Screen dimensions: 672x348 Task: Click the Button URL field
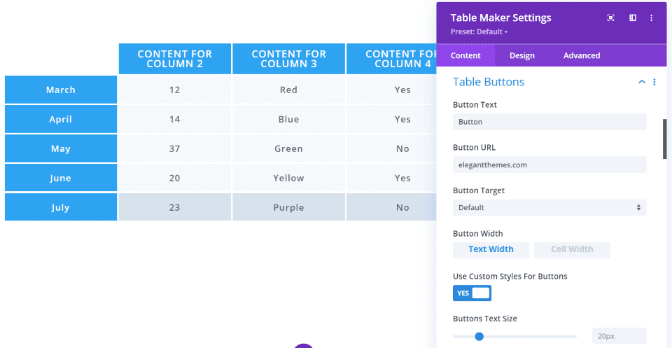pyautogui.click(x=549, y=165)
